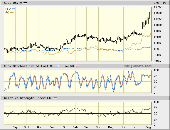Click the RSI(14) black legend marker

[55, 98]
